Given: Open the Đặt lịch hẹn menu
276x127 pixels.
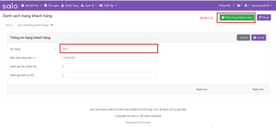Looking at the screenshot, I should (x=31, y=6).
